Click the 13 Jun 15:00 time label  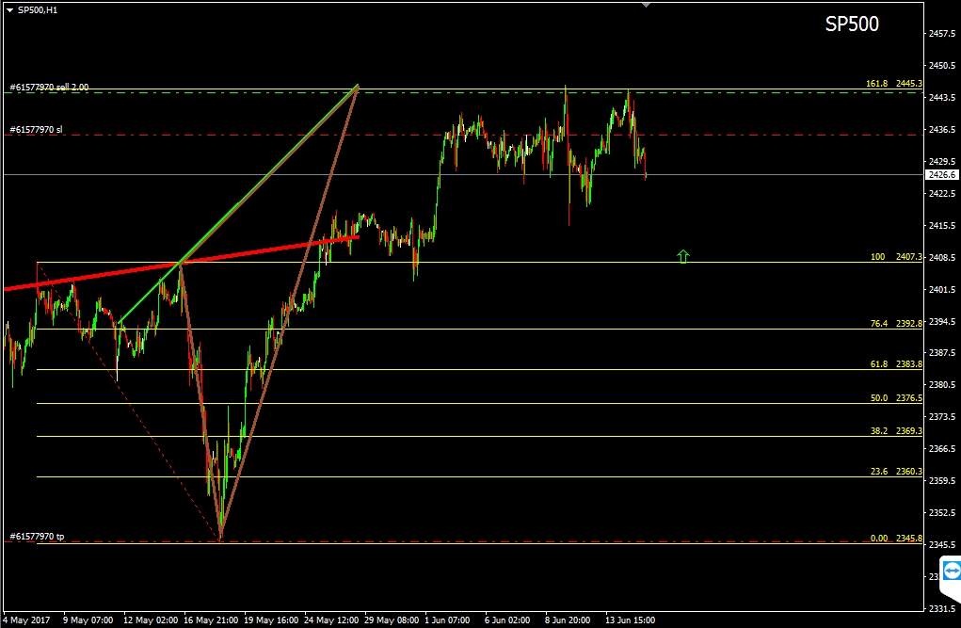pyautogui.click(x=630, y=620)
